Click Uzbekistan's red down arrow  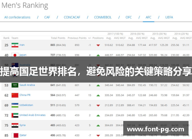pyautogui.click(x=98, y=106)
